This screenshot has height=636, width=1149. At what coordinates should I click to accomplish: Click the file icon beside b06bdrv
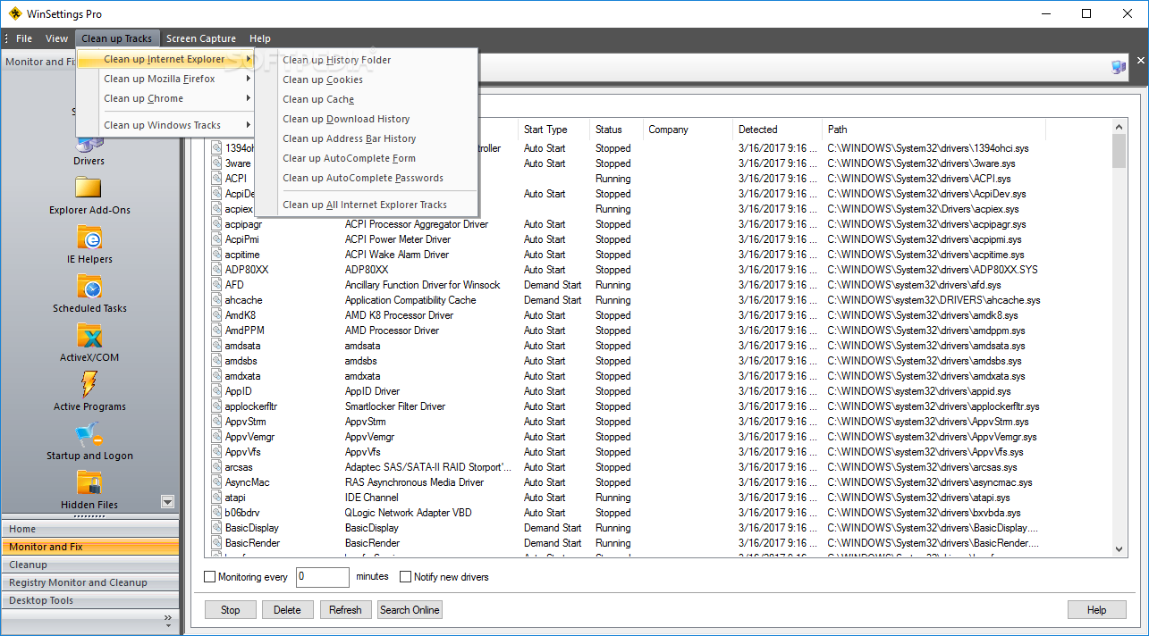(x=216, y=513)
